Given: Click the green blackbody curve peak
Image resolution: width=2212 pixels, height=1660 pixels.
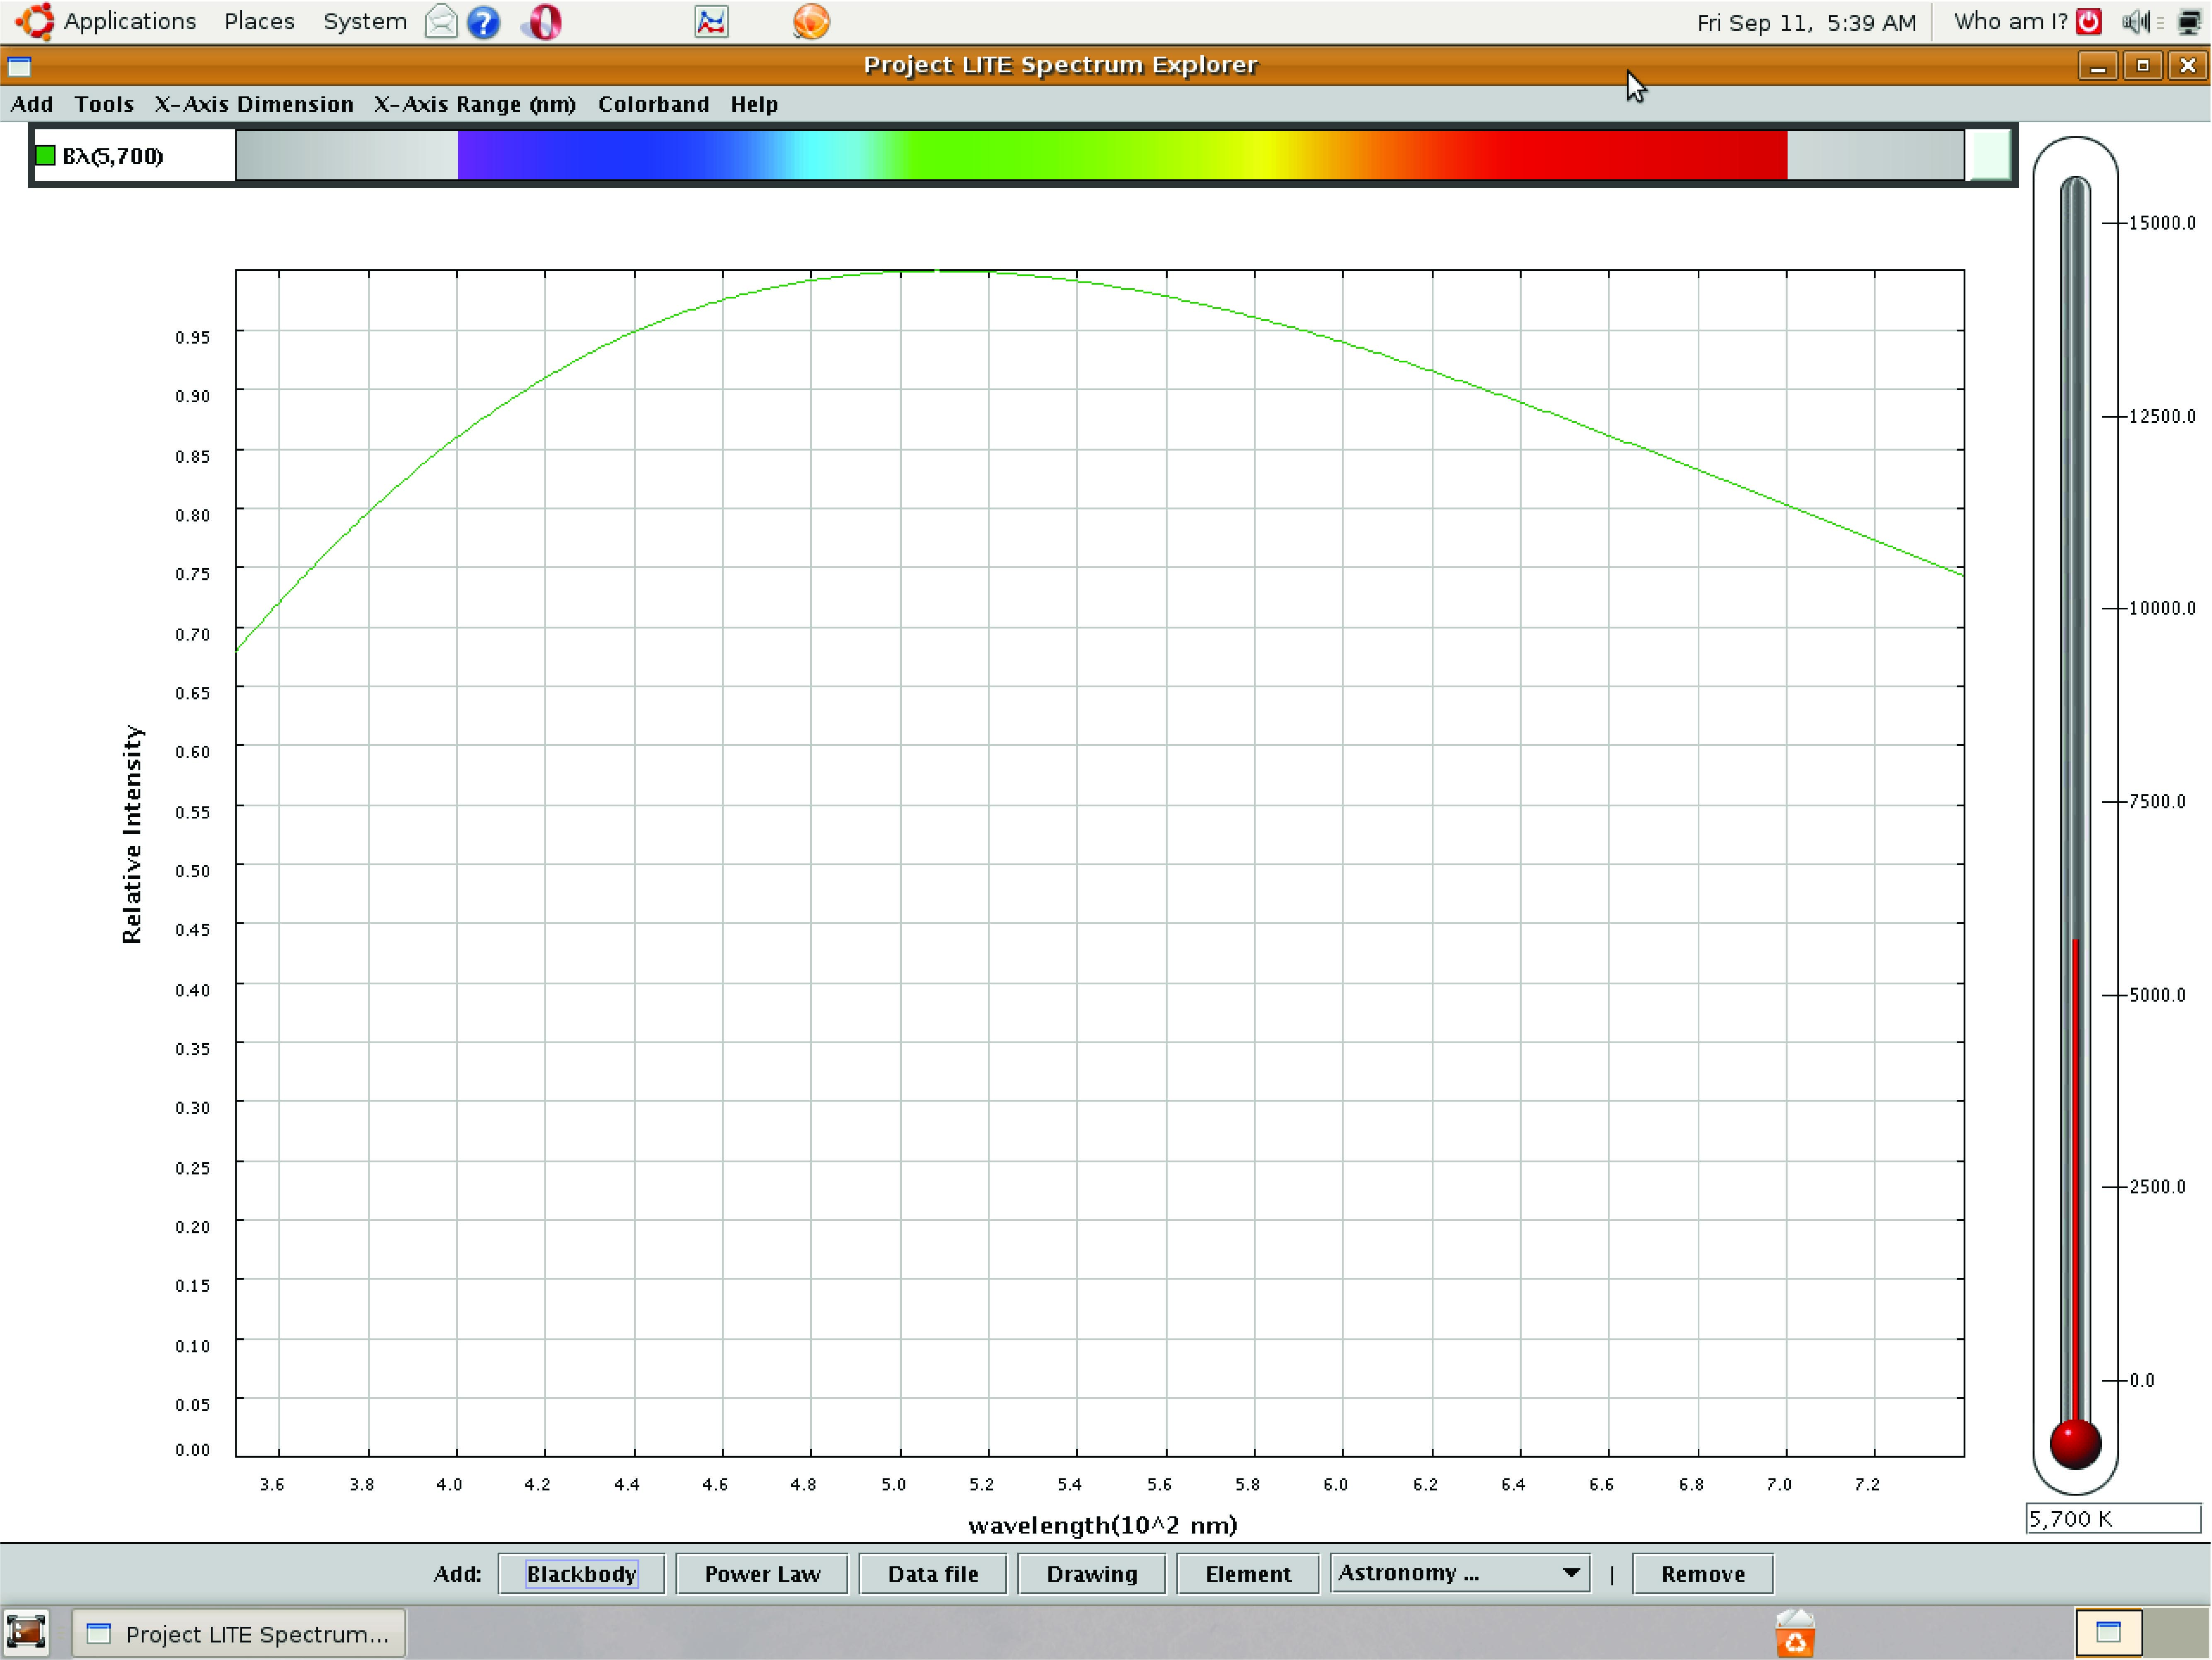Looking at the screenshot, I should 937,270.
